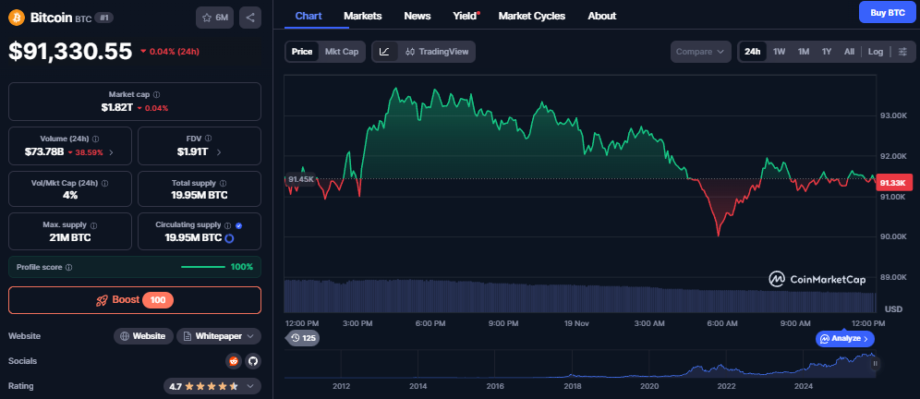Click the Boost 100 button
The width and height of the screenshot is (920, 399).
point(135,300)
